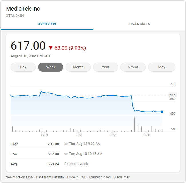Switch to the Overview tab
The height and width of the screenshot is (183, 186).
47,24
